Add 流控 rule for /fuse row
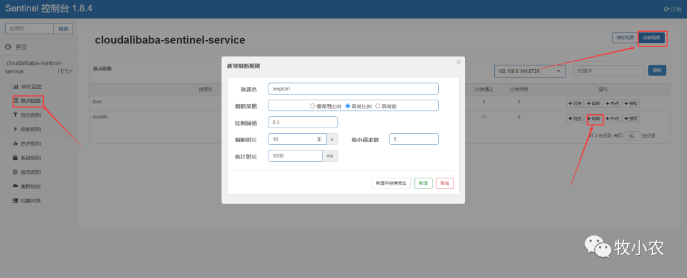Viewport: 687px width, 278px height. pyautogui.click(x=575, y=103)
